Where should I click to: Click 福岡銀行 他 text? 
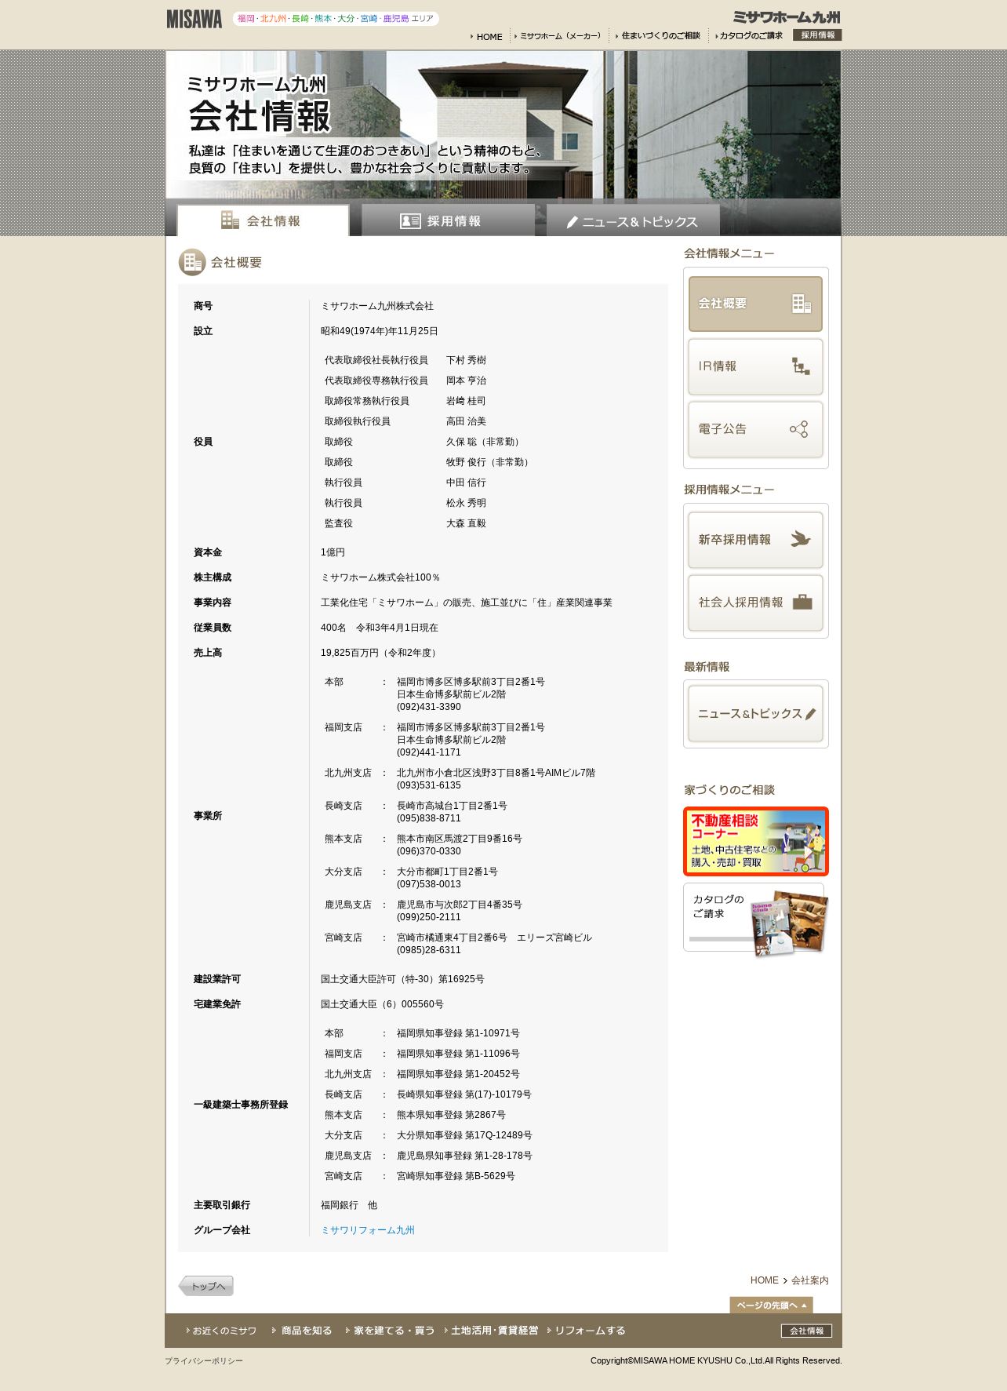(349, 1205)
